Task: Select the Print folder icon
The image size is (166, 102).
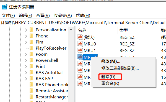Action: (x=31, y=66)
